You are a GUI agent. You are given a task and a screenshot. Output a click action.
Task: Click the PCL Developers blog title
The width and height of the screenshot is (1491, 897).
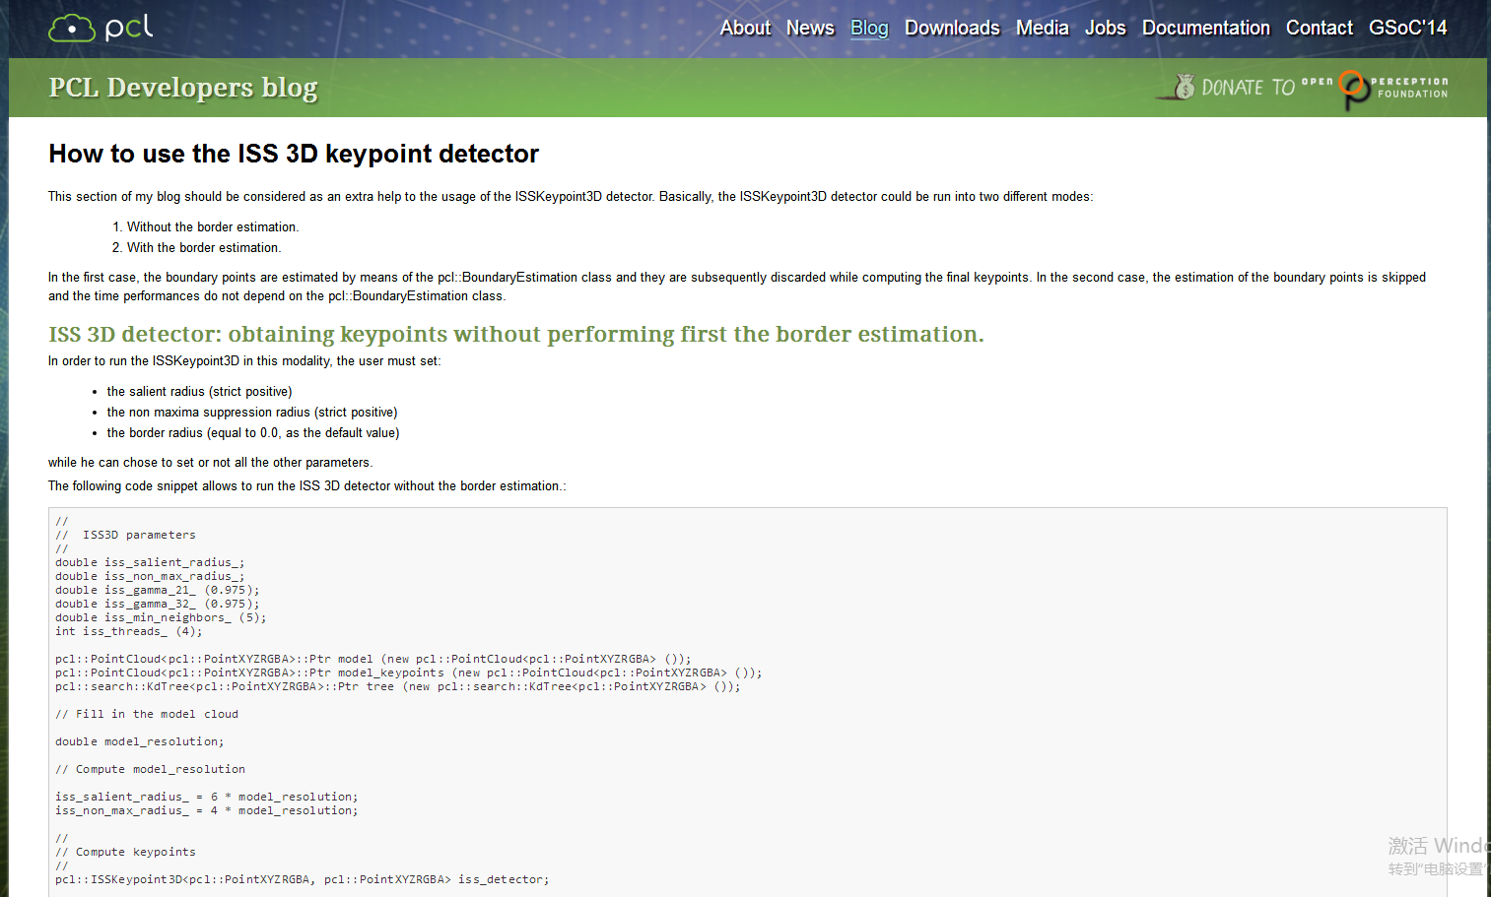point(183,88)
